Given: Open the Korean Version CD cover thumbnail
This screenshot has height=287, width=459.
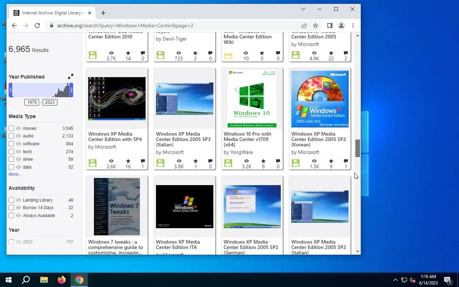Looking at the screenshot, I should click(320, 99).
